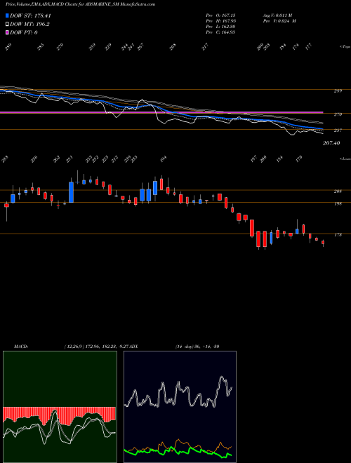Image resolution: width=351 pixels, height=463 pixels.
Task: Click the 'Pre C: 164.95' close value
Action: coord(220,32)
